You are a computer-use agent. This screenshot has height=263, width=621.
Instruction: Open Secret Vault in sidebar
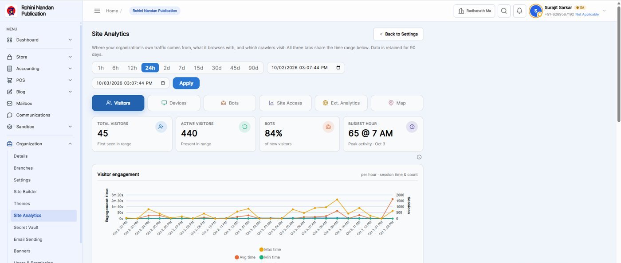coord(26,228)
